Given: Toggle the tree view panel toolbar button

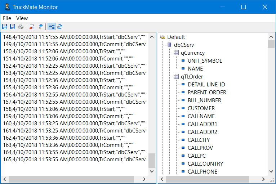Looking at the screenshot, I should [52, 27].
